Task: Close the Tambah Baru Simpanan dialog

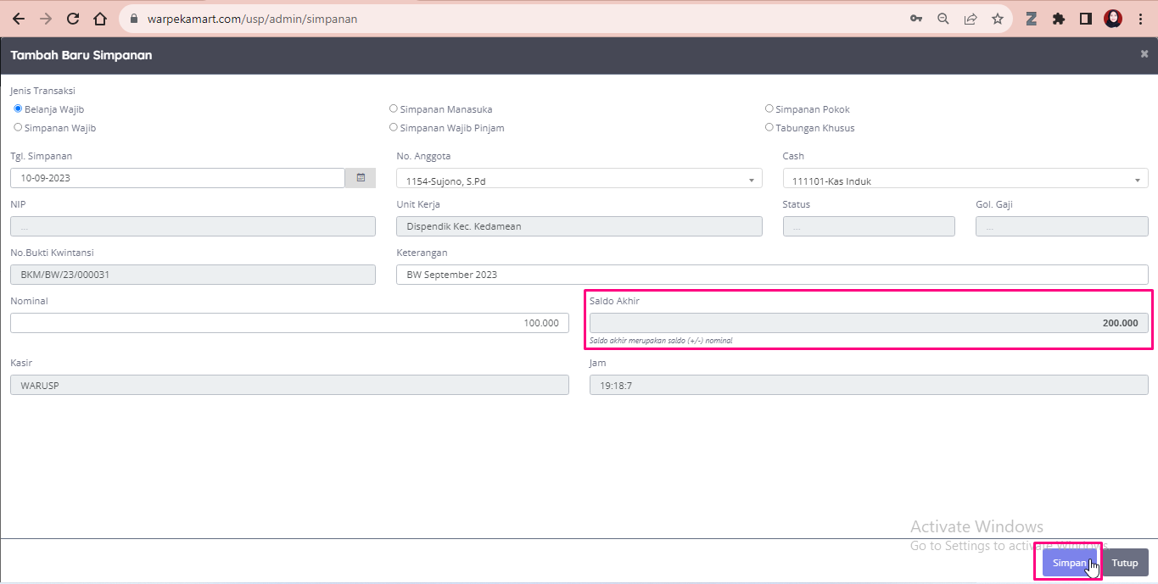Action: point(1144,54)
